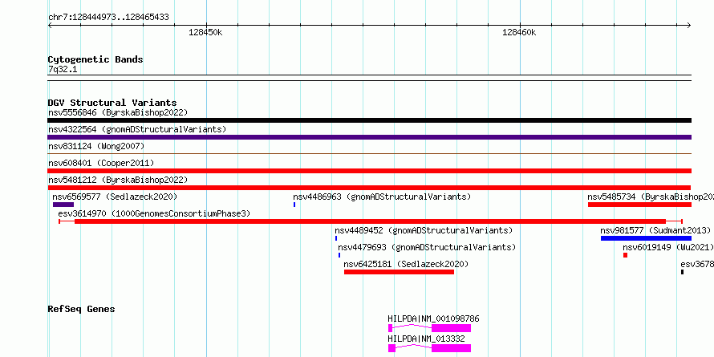Open label nsv6019149 (Wu2021)
Viewport: 714px width, 357px height.
[668, 247]
